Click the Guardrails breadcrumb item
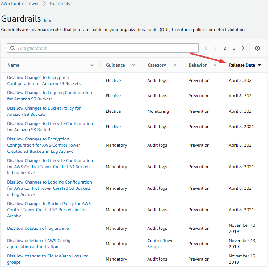 click(60, 3)
